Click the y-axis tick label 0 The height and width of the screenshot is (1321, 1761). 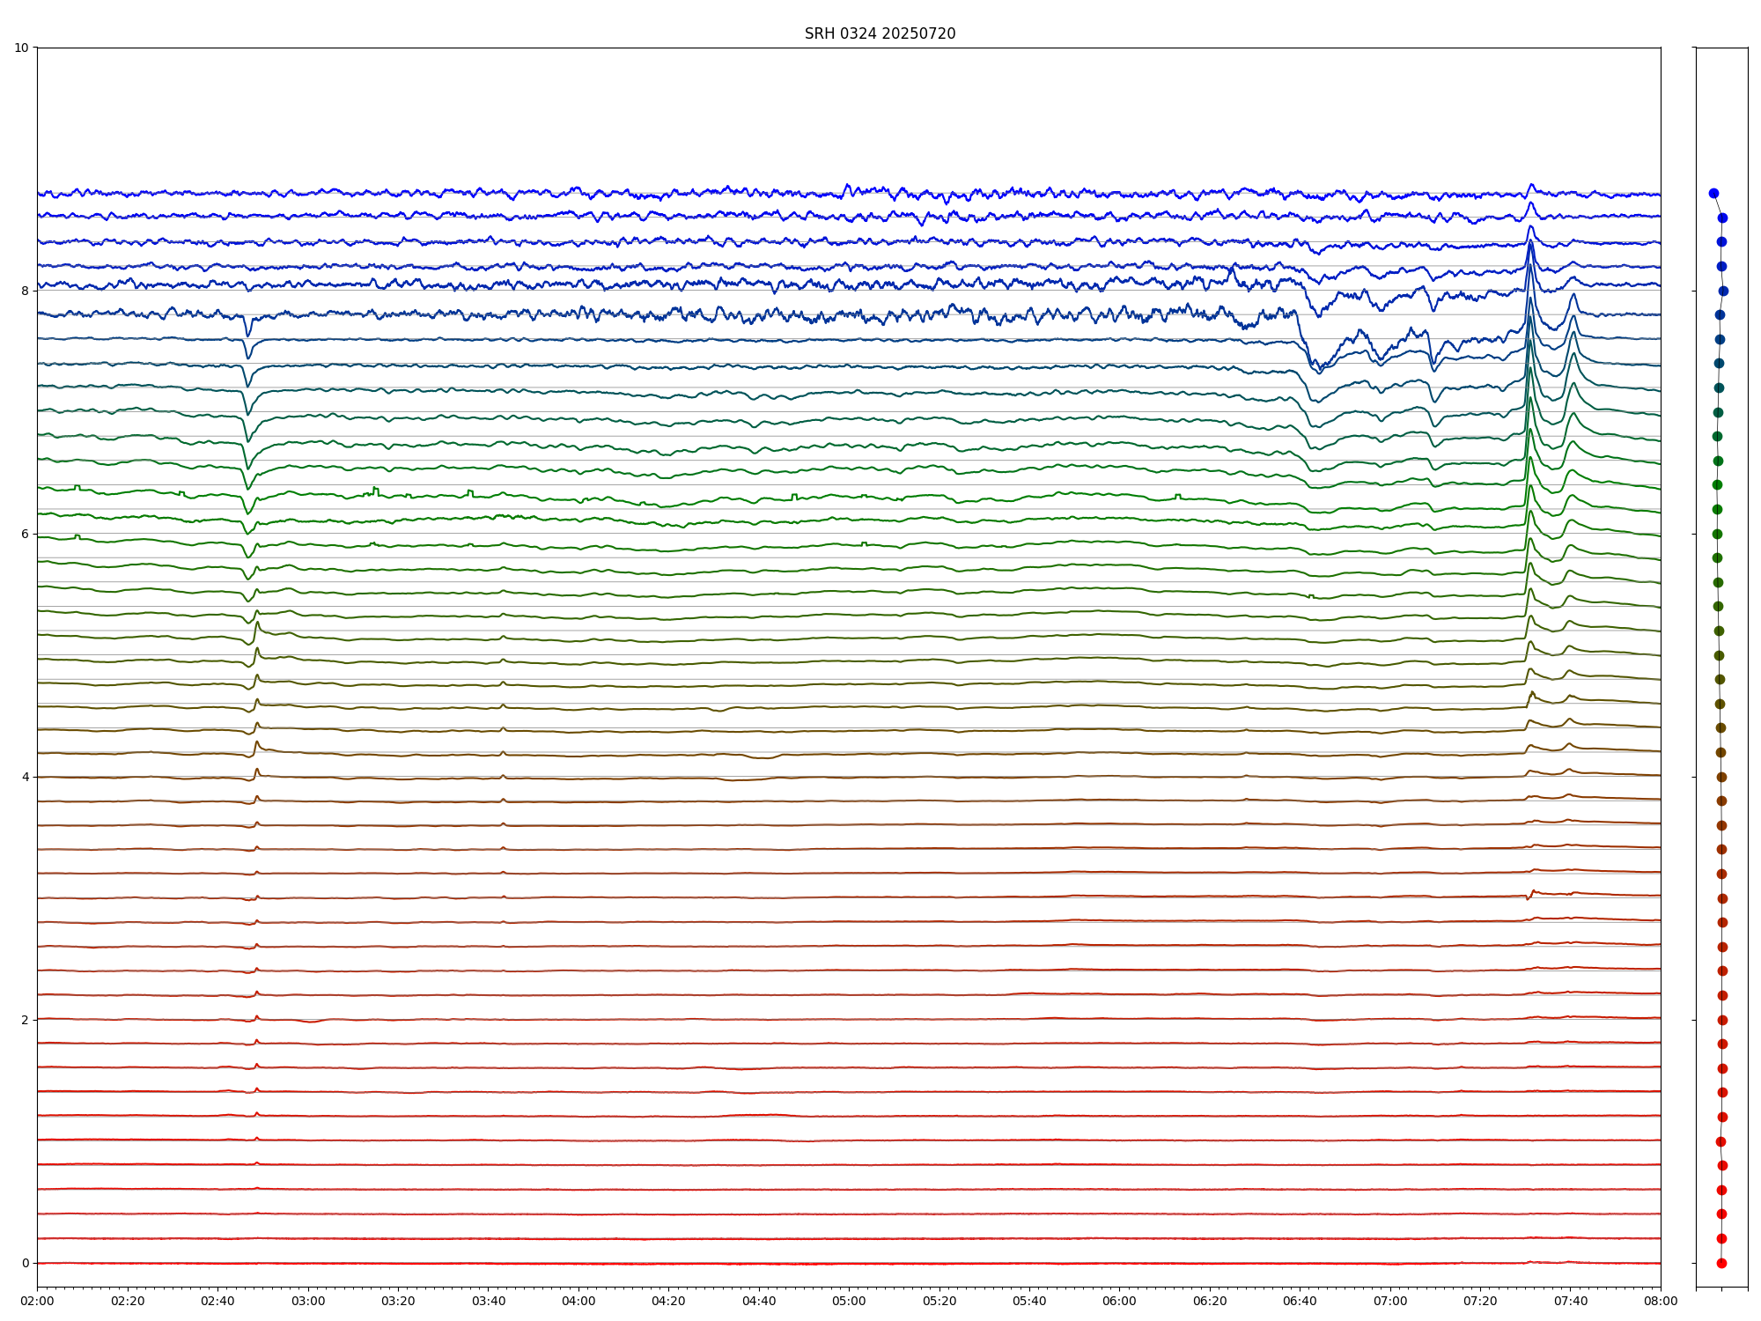click(25, 1263)
